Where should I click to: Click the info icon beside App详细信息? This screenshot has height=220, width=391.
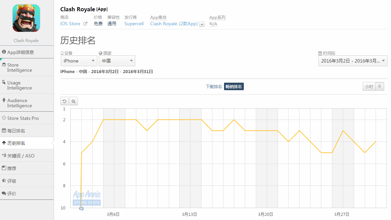tap(4, 52)
